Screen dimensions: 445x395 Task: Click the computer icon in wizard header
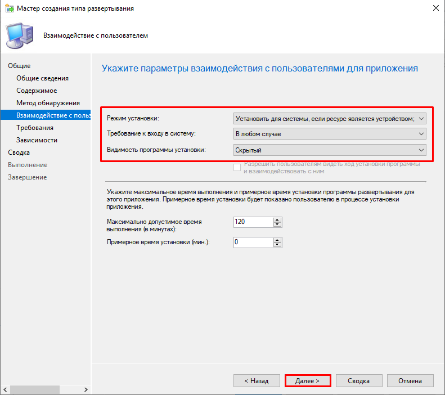tap(20, 36)
